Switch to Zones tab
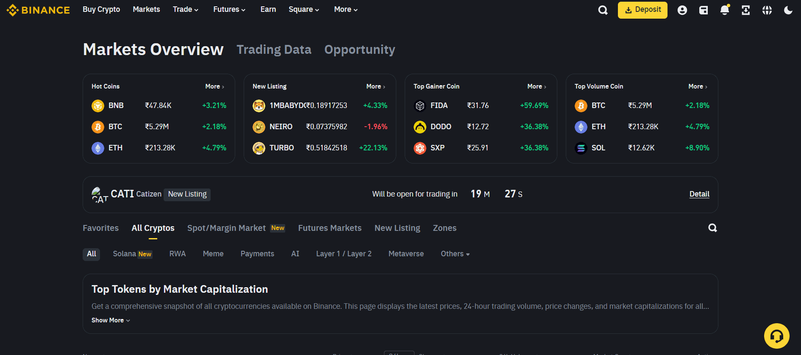The image size is (801, 355). coord(445,228)
